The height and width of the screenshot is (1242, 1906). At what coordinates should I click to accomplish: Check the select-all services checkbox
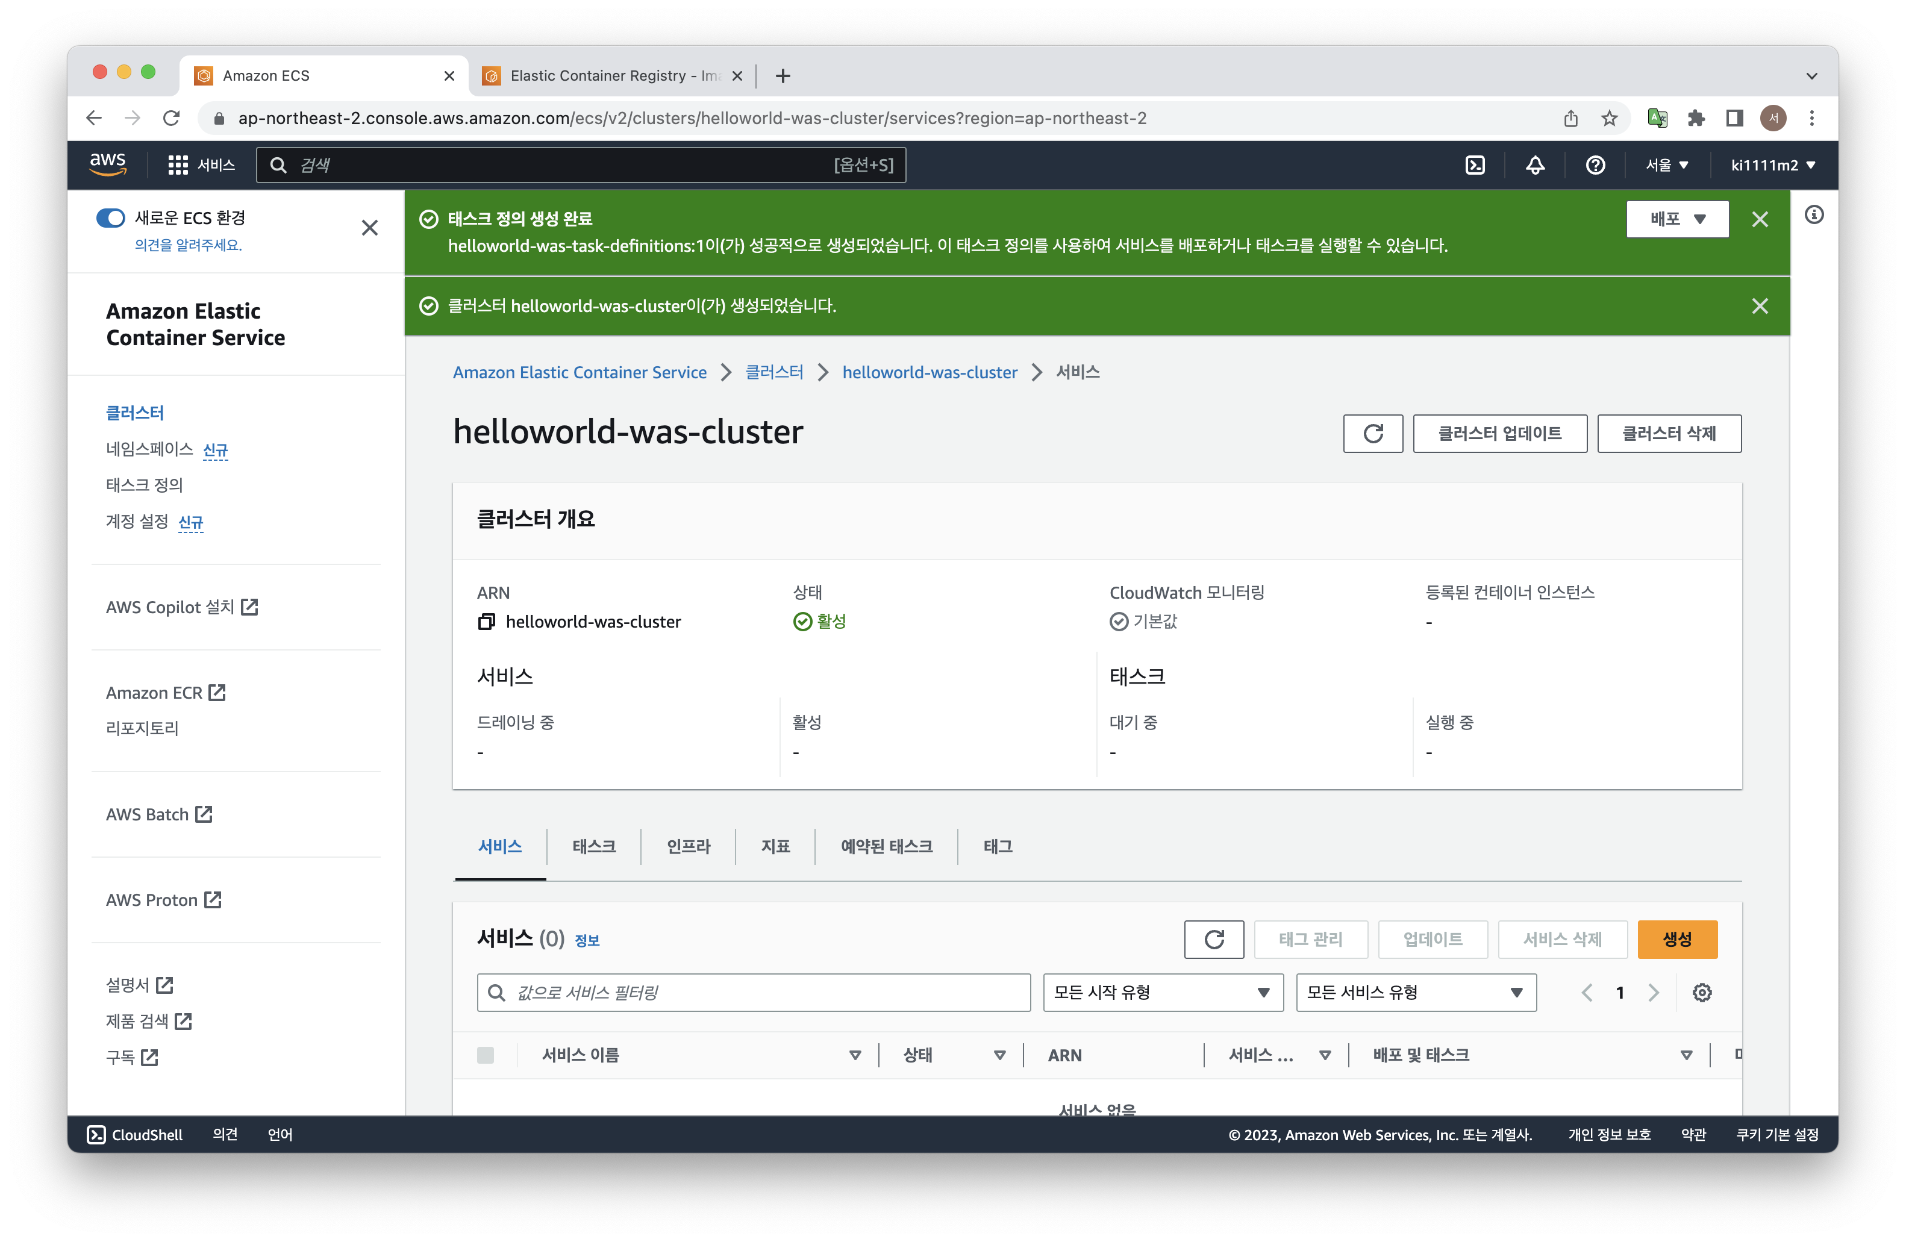coord(486,1055)
